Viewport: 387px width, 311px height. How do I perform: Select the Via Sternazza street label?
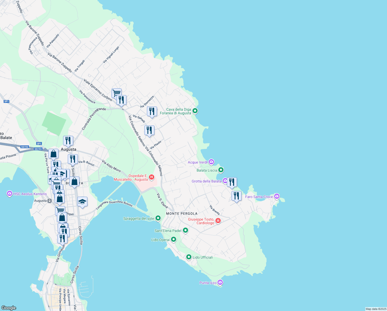click(147, 102)
